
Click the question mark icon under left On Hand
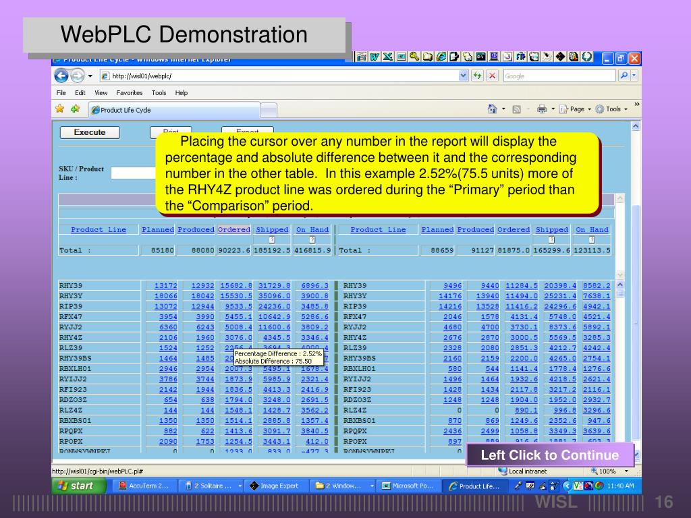[312, 240]
